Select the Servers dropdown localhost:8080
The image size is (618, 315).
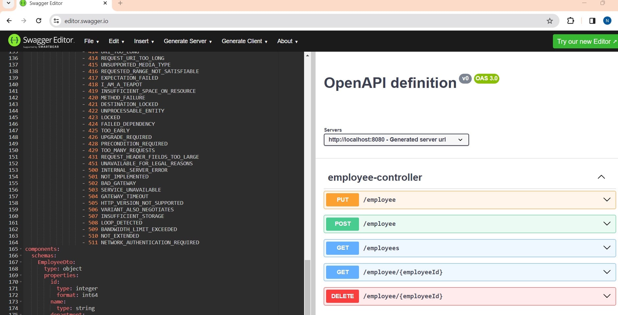tap(396, 140)
